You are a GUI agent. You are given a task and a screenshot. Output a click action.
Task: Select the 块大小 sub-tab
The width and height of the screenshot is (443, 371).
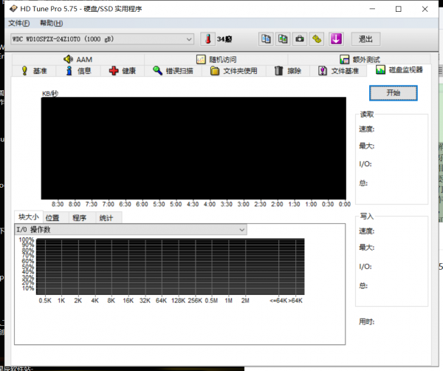click(29, 217)
